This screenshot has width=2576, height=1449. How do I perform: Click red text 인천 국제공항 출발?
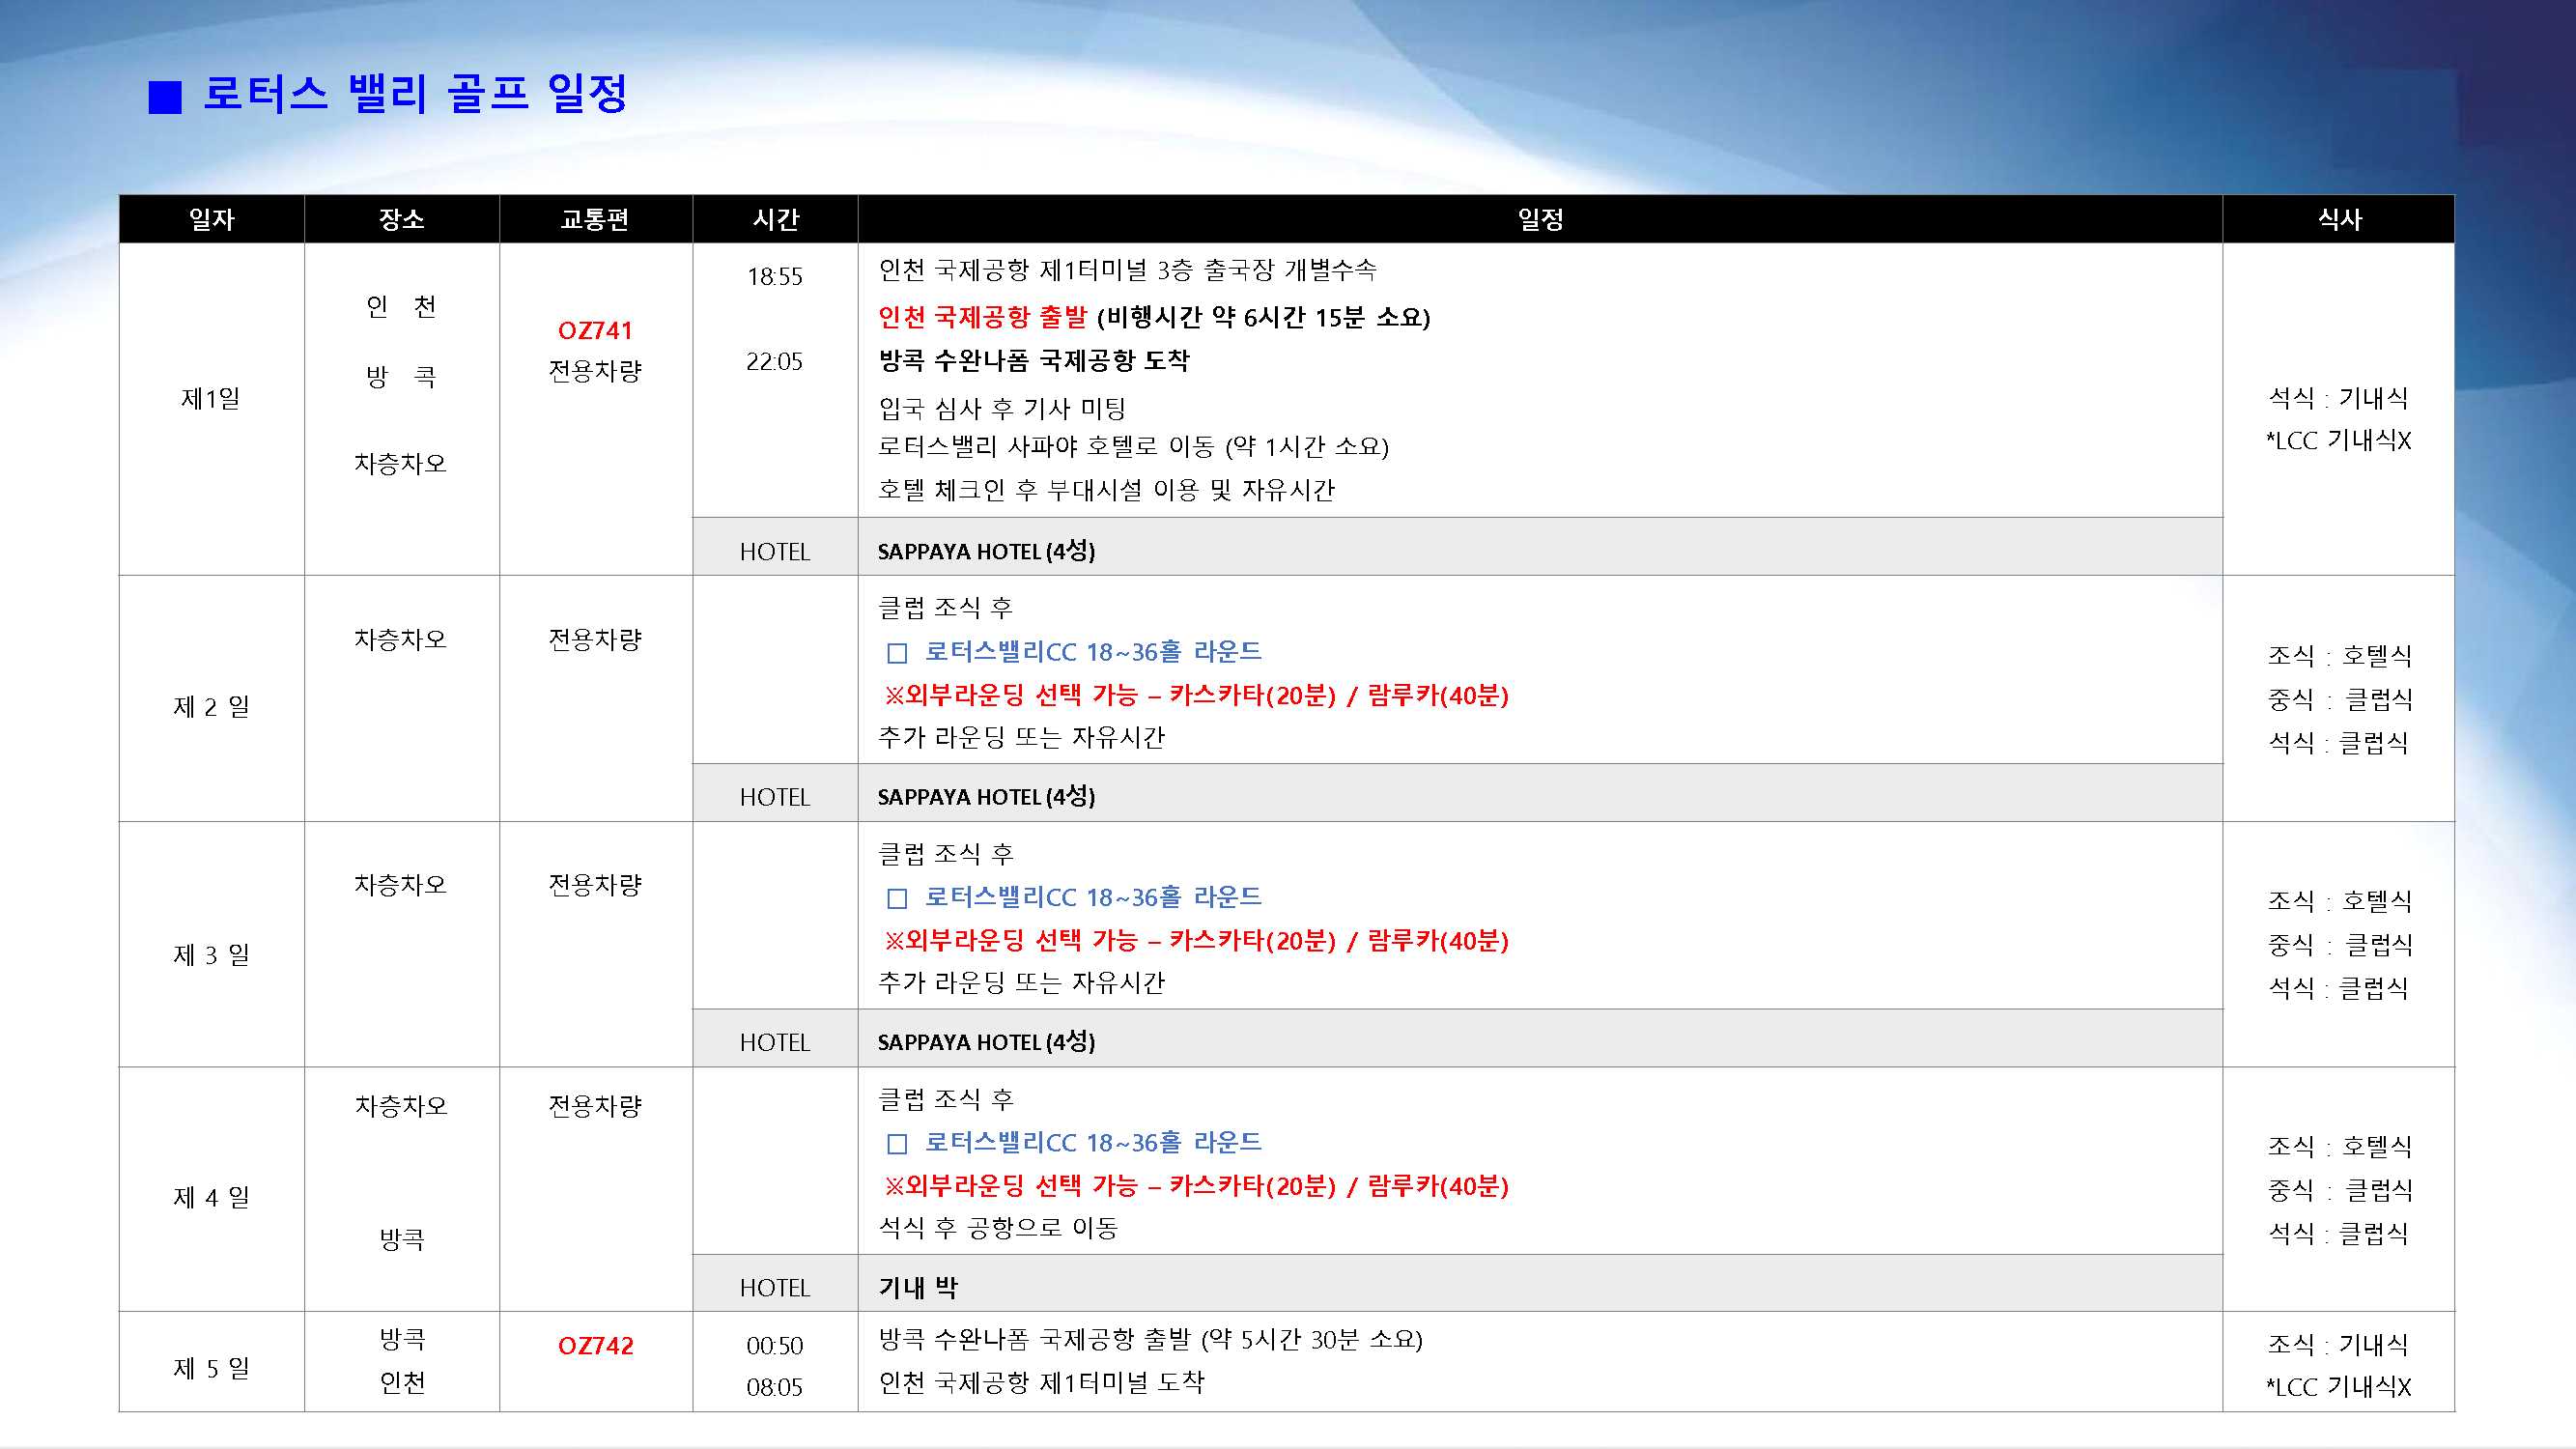pyautogui.click(x=982, y=317)
